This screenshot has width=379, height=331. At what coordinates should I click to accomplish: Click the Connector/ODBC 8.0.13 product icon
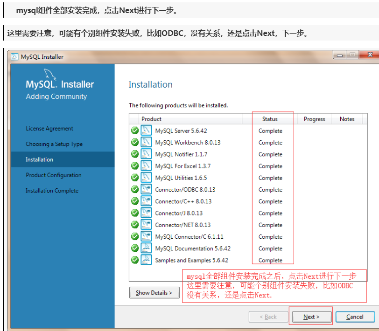tap(146, 190)
